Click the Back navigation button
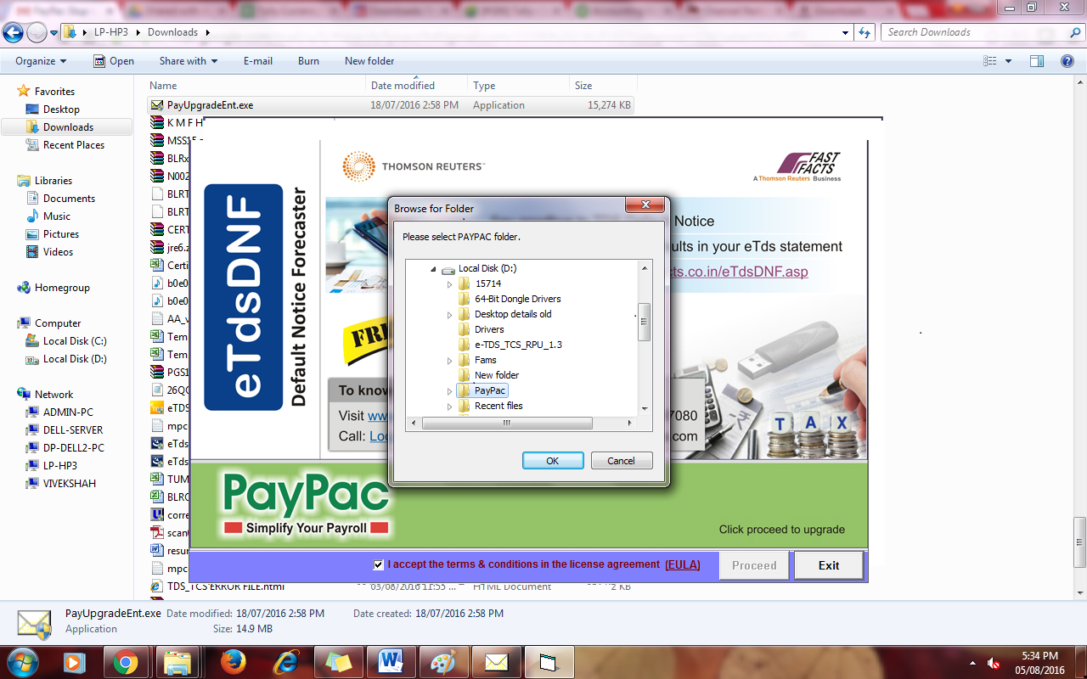This screenshot has width=1087, height=679. (x=13, y=33)
